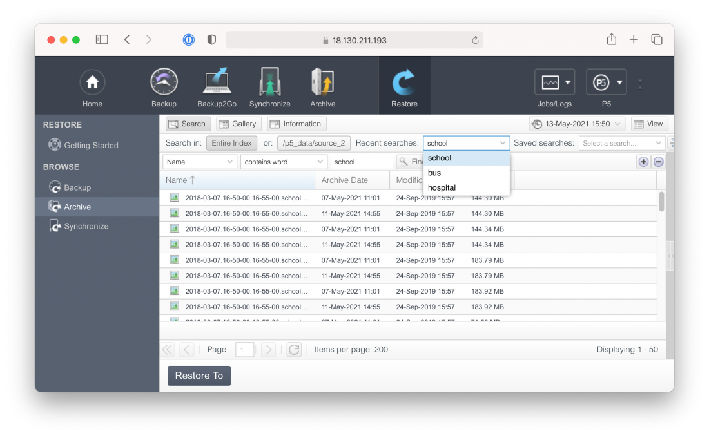Remove search criterion with minus icon

click(658, 162)
